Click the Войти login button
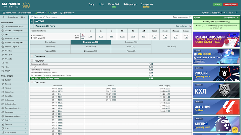This screenshot has height=135, width=241. (x=217, y=4)
